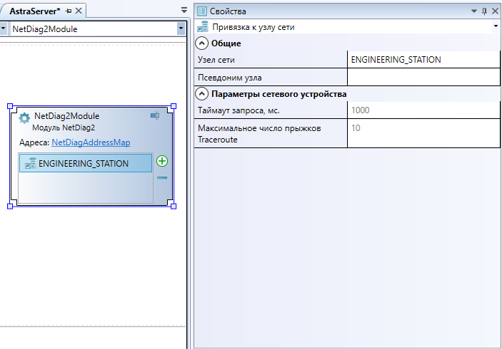502x349 pixels.
Task: Click the blue minus remove-node icon
Action: (162, 178)
